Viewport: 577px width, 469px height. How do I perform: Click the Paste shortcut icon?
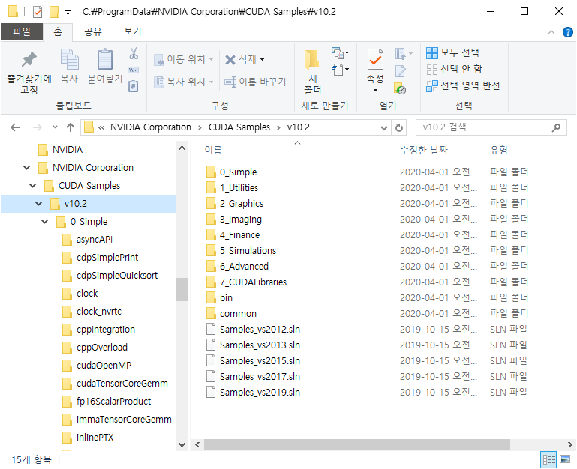pos(134,86)
